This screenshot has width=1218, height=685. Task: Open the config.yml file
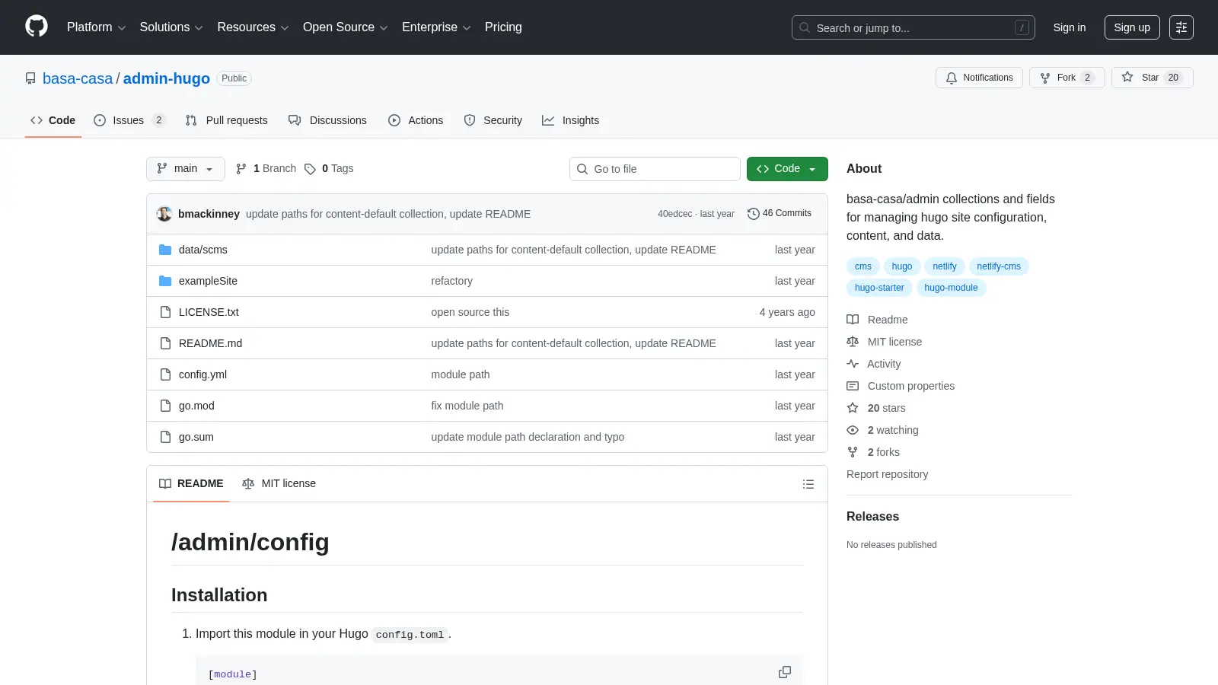pos(202,374)
